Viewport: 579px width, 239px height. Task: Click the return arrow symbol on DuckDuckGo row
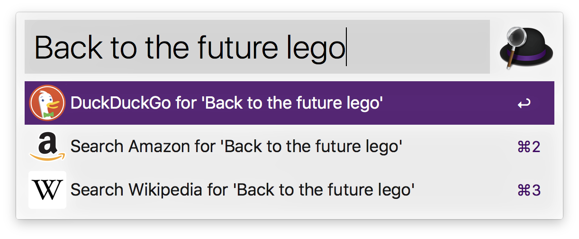pos(524,103)
